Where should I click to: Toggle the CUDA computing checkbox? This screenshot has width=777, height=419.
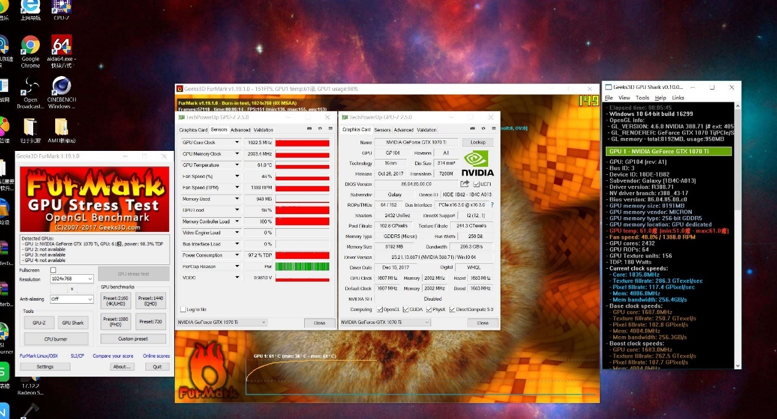click(405, 310)
